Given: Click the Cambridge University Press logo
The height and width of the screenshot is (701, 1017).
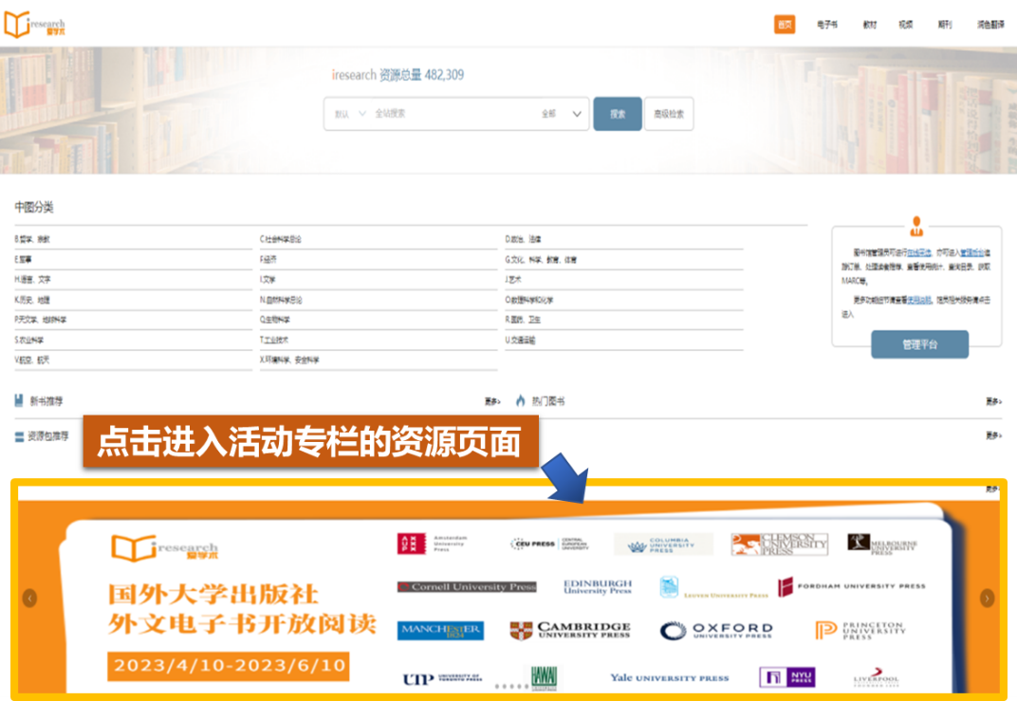Looking at the screenshot, I should (x=569, y=631).
